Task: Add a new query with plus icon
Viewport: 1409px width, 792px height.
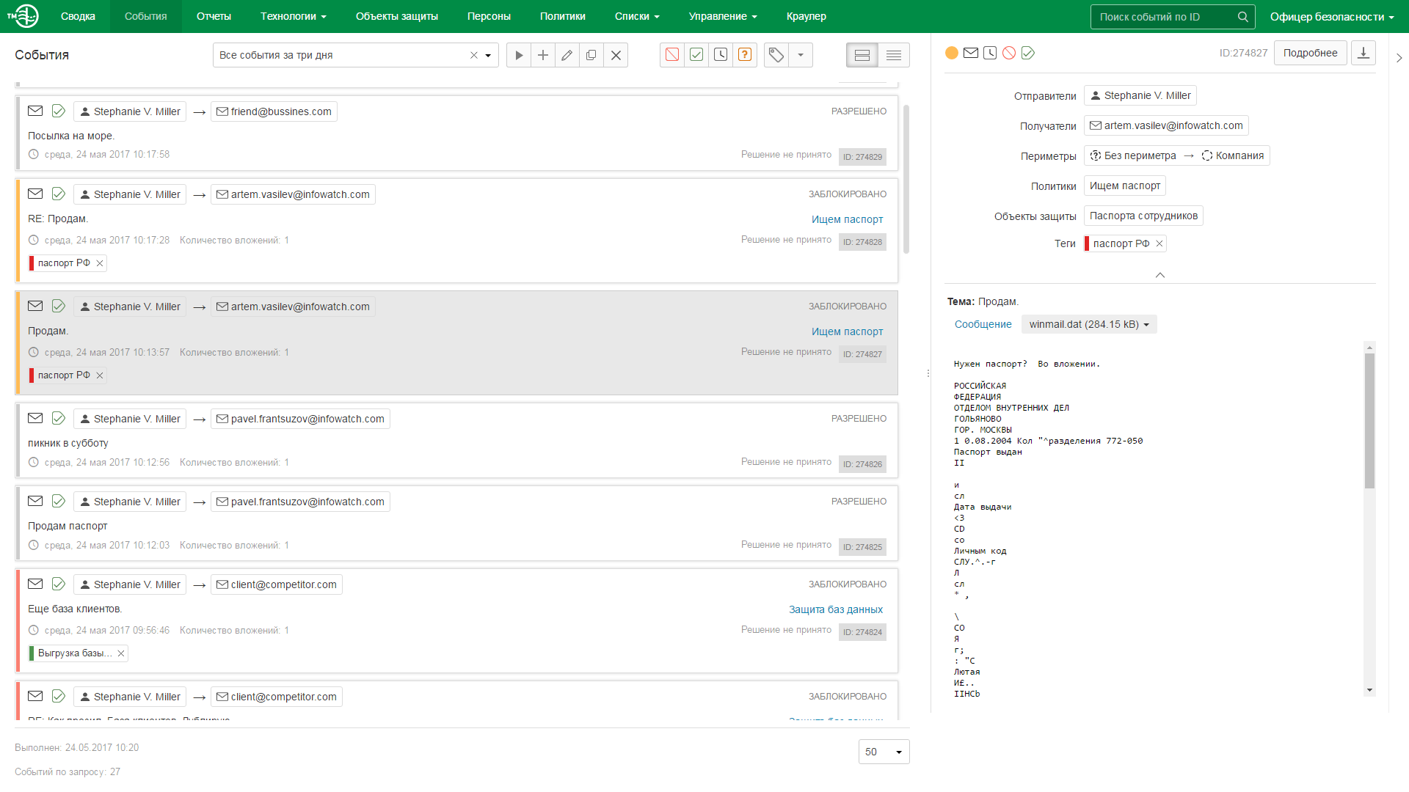Action: tap(543, 55)
